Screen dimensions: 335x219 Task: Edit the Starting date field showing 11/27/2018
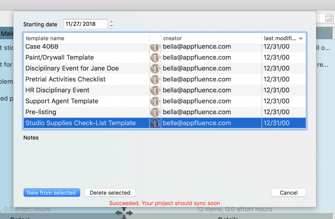pyautogui.click(x=85, y=24)
